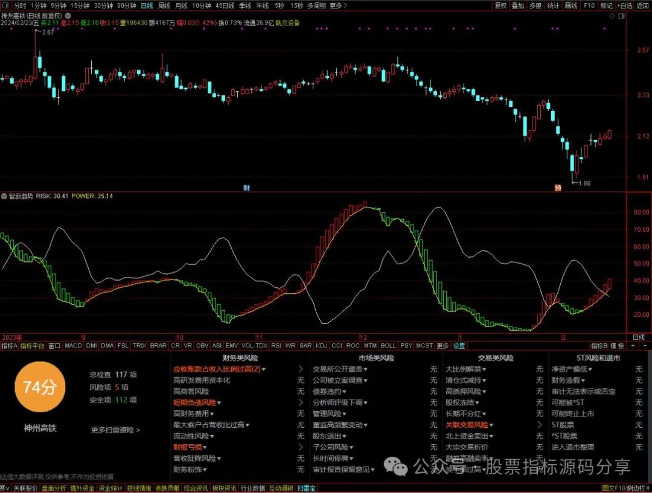Open arrow for 关联交易风险 item
This screenshot has height=493, width=652.
[x=539, y=425]
